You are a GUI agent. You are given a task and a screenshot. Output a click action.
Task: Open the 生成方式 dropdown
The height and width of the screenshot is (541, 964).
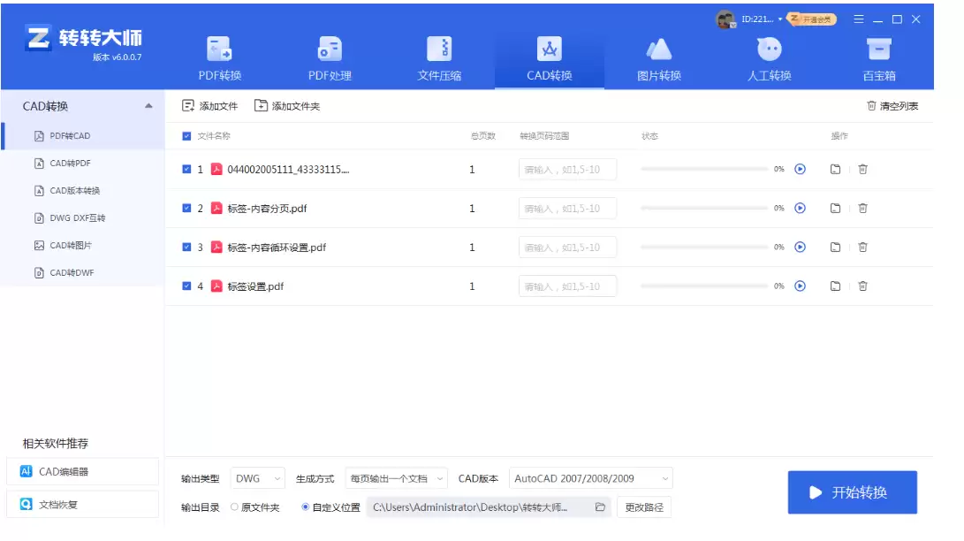[x=396, y=478]
